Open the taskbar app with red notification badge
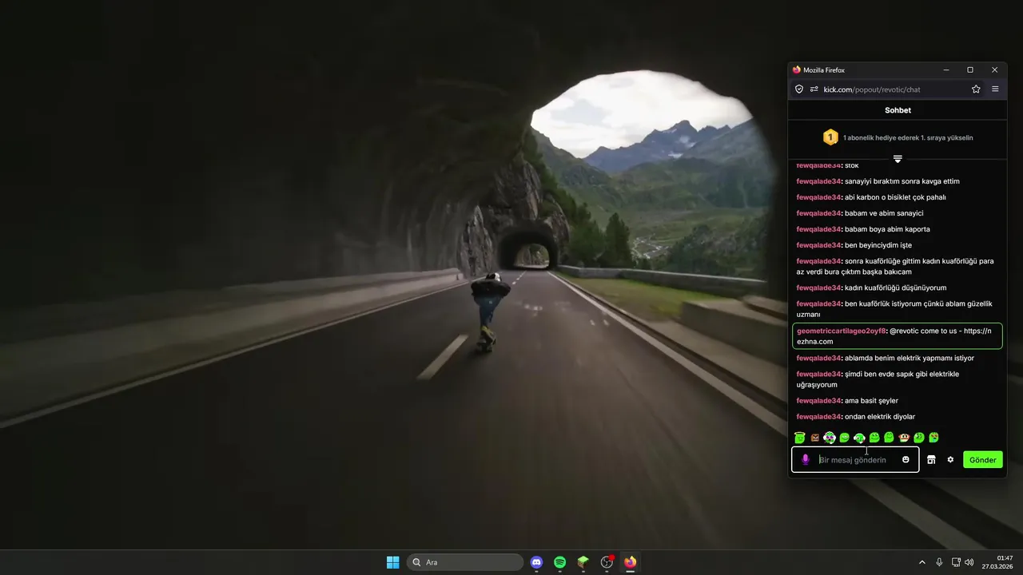The height and width of the screenshot is (575, 1023). coord(607,562)
